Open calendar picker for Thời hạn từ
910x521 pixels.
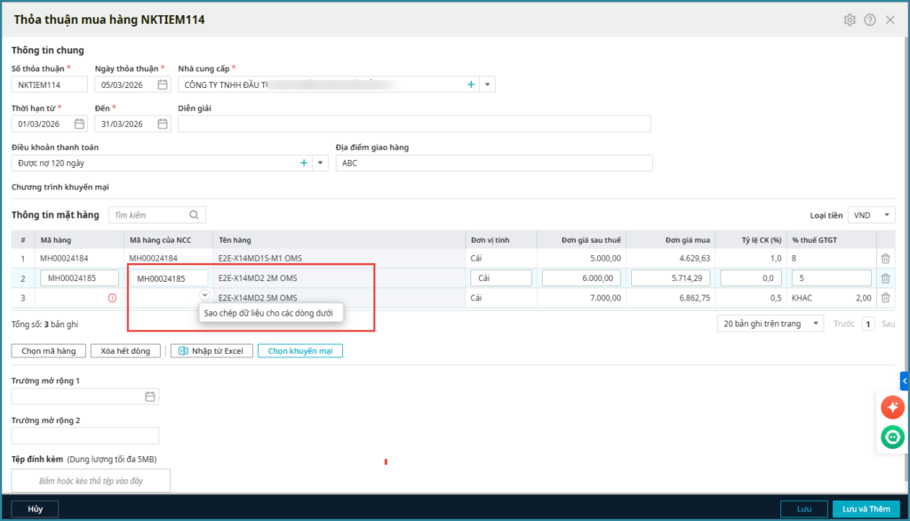coord(79,124)
